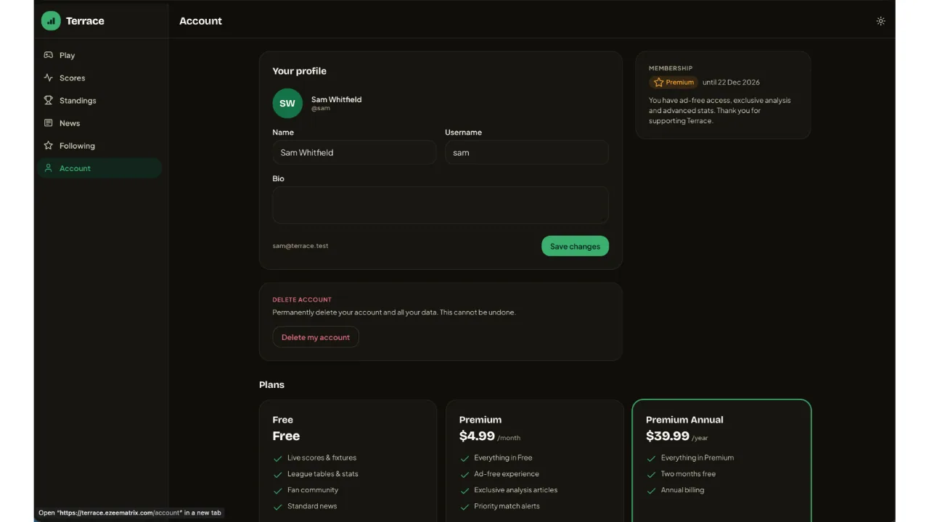The image size is (929, 522).
Task: Click the MEMBERSHIP card heading
Action: (x=671, y=68)
